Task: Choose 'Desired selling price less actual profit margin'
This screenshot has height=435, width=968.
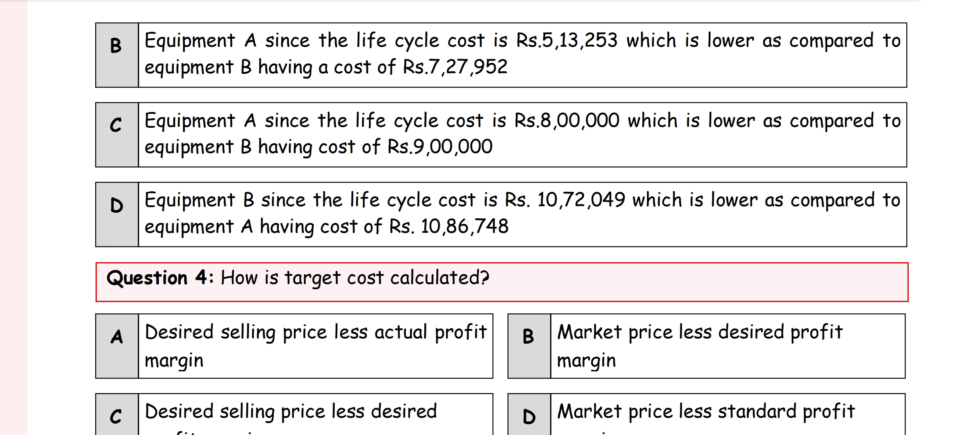Action: click(315, 346)
